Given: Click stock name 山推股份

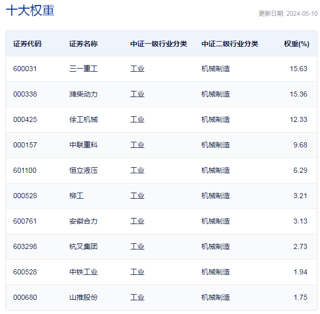Looking at the screenshot, I should [x=83, y=297].
